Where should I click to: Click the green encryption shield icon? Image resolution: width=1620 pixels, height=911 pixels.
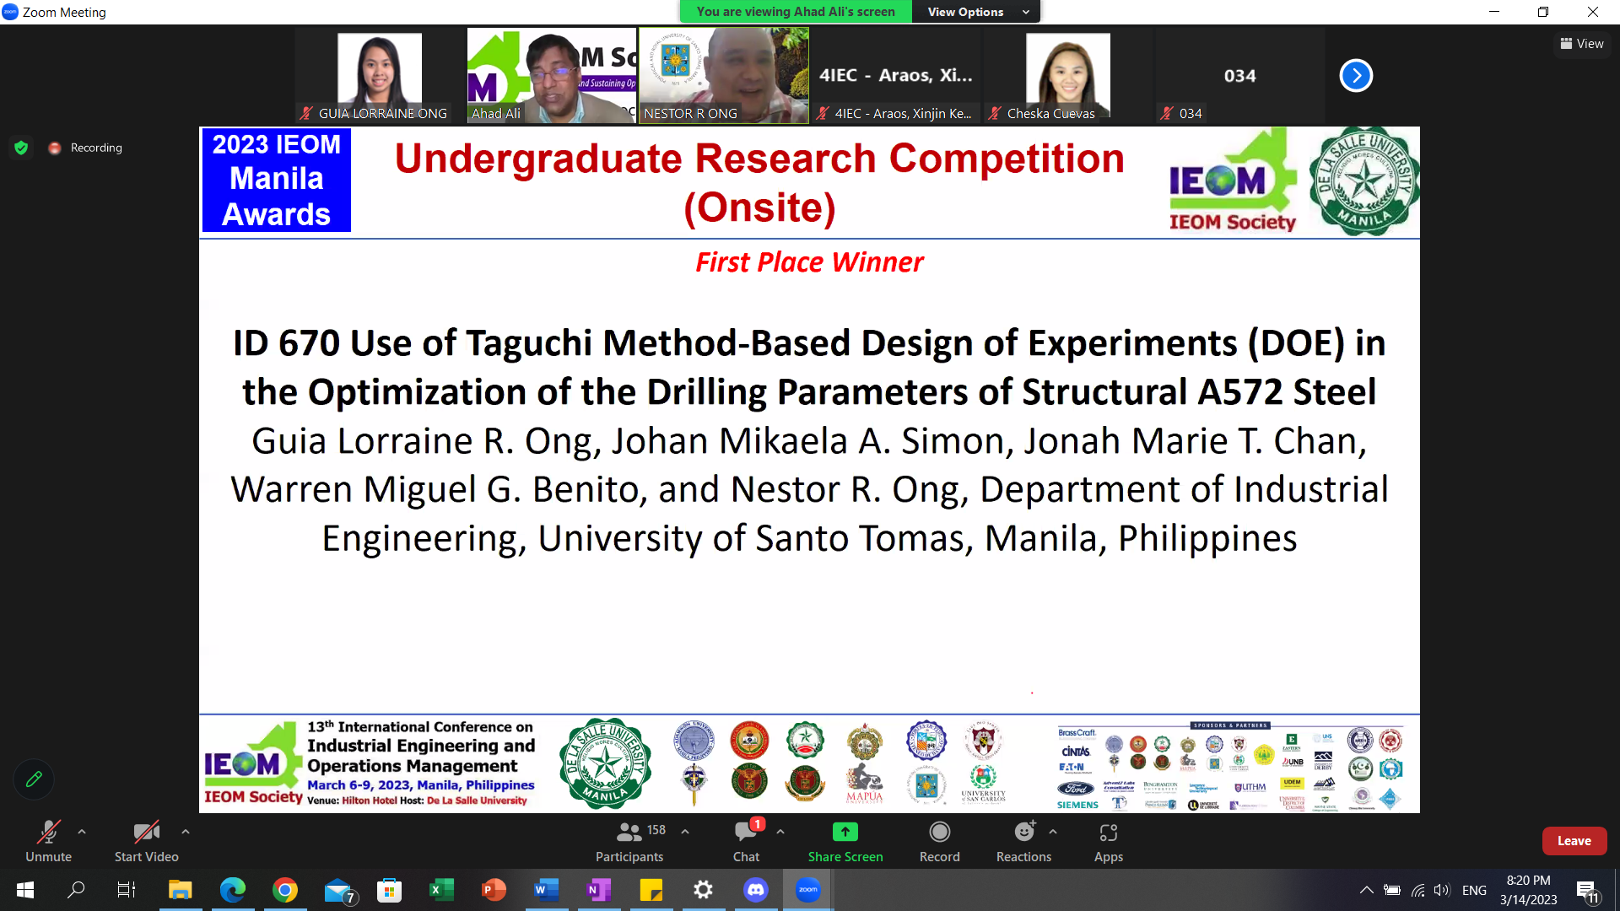(21, 148)
